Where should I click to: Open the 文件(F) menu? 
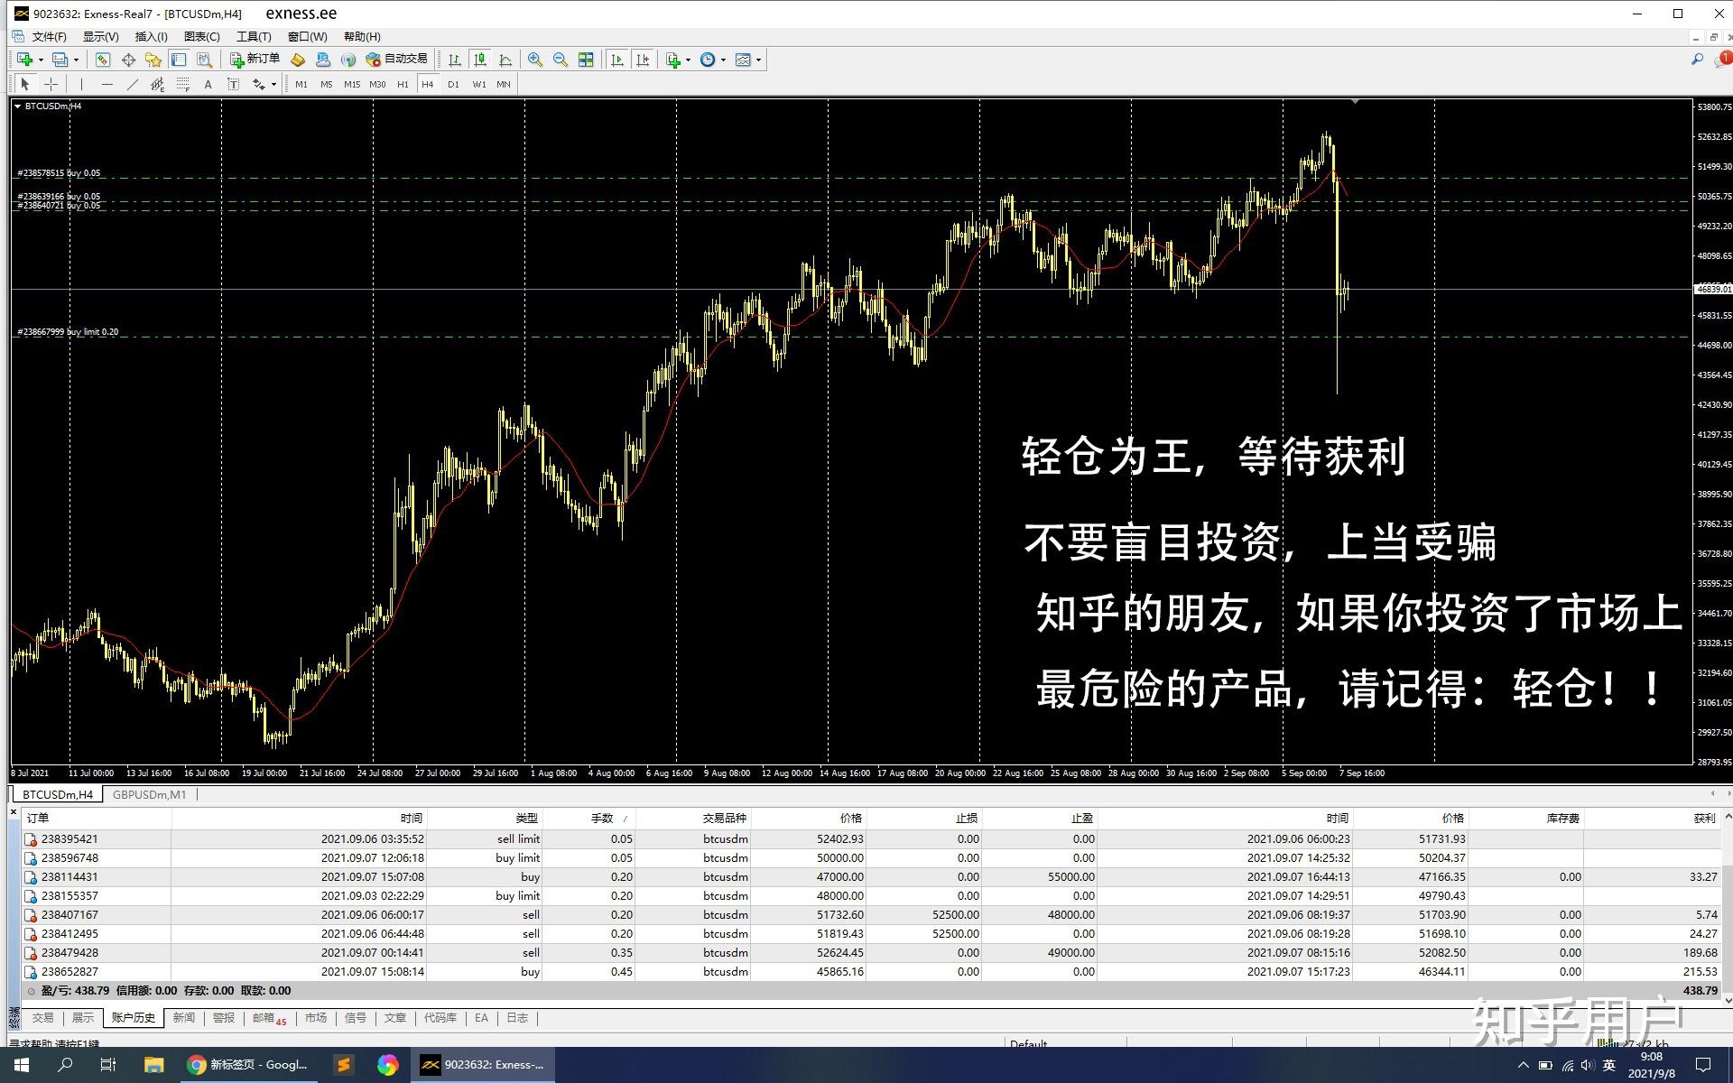pyautogui.click(x=50, y=37)
